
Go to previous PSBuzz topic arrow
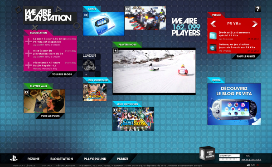213,24
